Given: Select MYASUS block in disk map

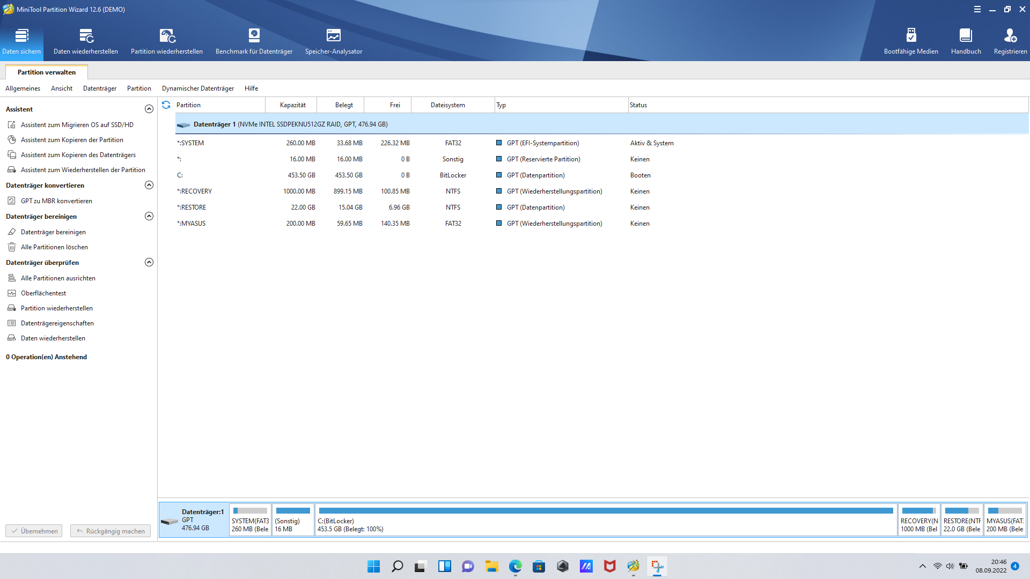Looking at the screenshot, I should click(1005, 519).
